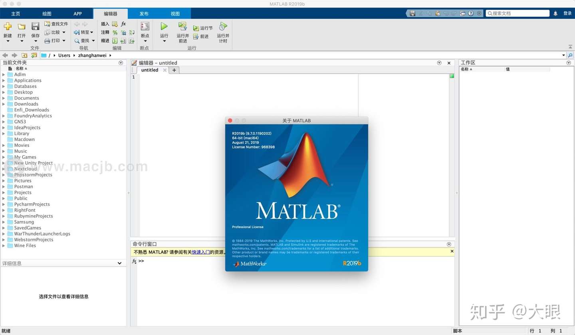Click Run and Advance (运行并前进) icon
Image resolution: width=575 pixels, height=335 pixels.
[x=182, y=26]
